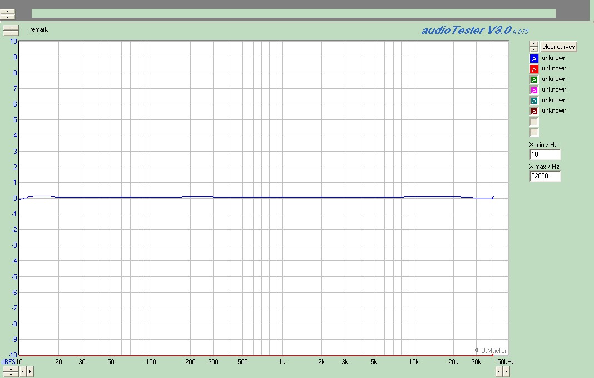Viewport: 594px width, 378px height.
Task: Click the X min / Hz input field
Action: (544, 154)
